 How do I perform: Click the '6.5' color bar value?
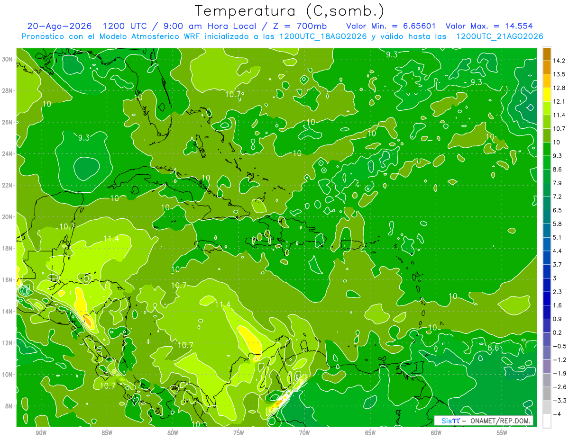point(557,210)
